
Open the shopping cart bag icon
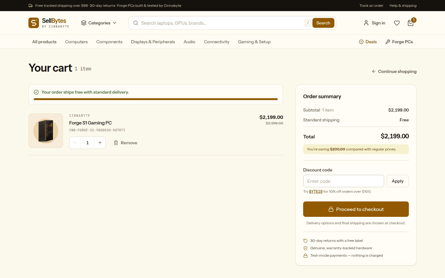[x=410, y=23]
